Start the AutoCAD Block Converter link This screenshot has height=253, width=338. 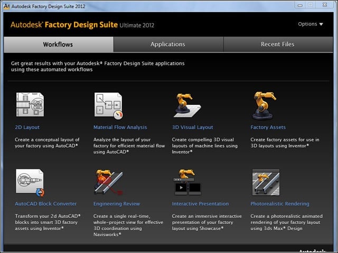tap(46, 204)
